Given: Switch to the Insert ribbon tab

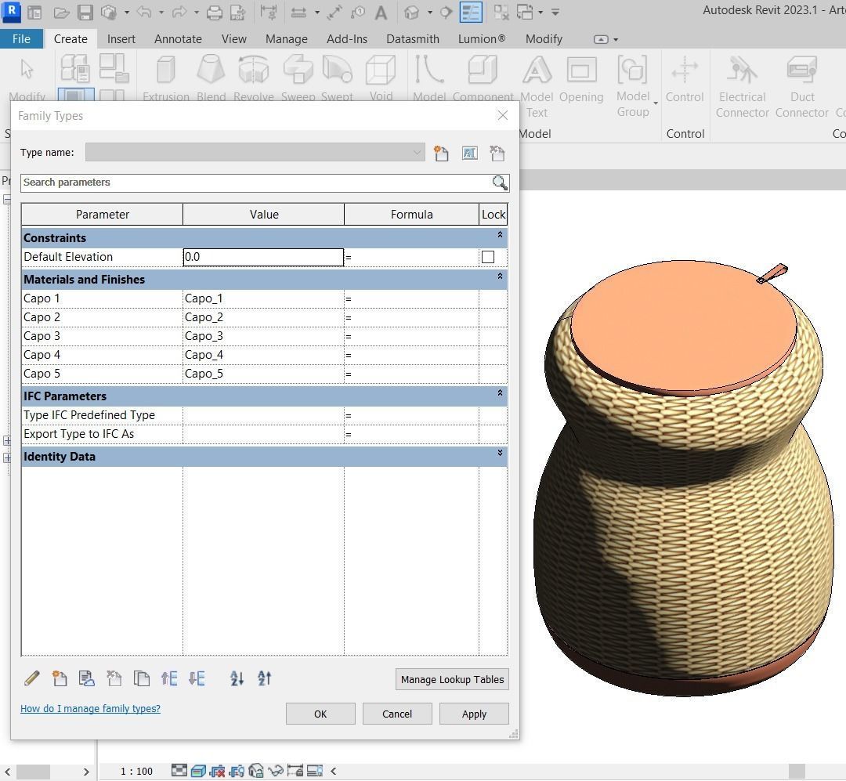Looking at the screenshot, I should [121, 39].
